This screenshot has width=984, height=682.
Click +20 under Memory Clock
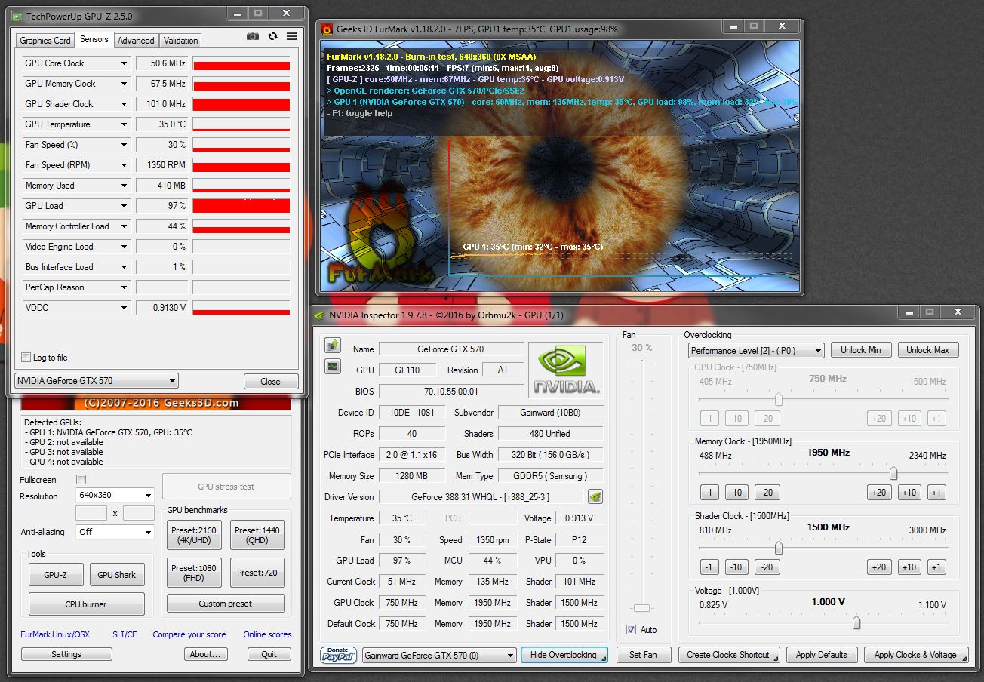coord(878,493)
